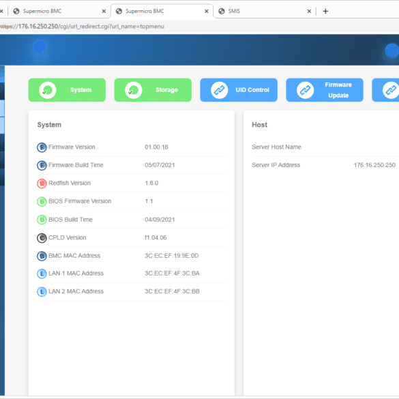Click the Firmware Build Time row icon
This screenshot has width=399, height=399.
pyautogui.click(x=42, y=166)
